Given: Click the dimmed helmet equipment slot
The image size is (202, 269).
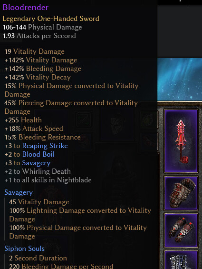Looking at the screenshot, I should (117, 124).
